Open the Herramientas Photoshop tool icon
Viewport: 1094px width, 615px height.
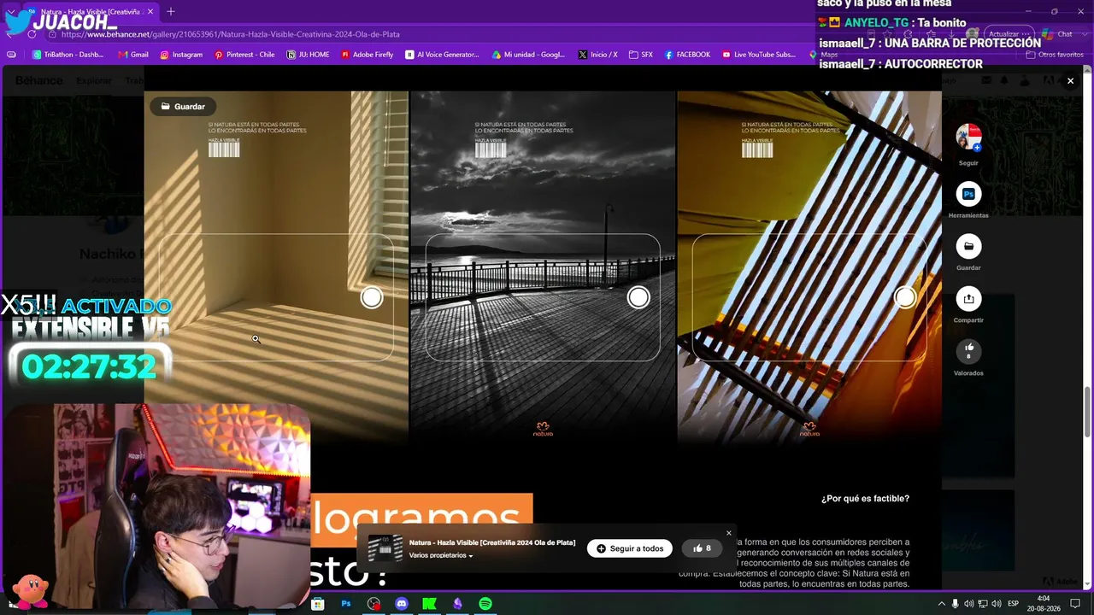[968, 194]
